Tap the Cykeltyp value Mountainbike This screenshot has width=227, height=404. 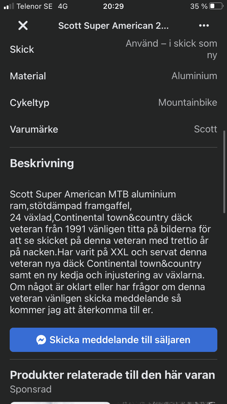pos(188,103)
